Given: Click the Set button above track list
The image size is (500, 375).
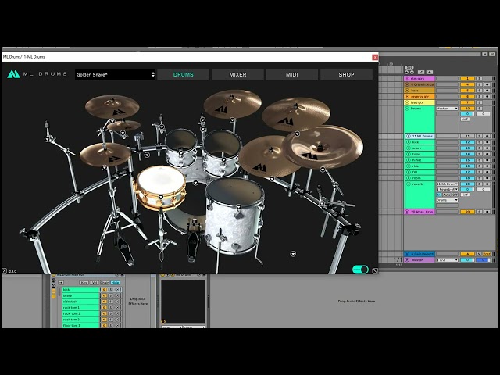Looking at the screenshot, I should 409,68.
